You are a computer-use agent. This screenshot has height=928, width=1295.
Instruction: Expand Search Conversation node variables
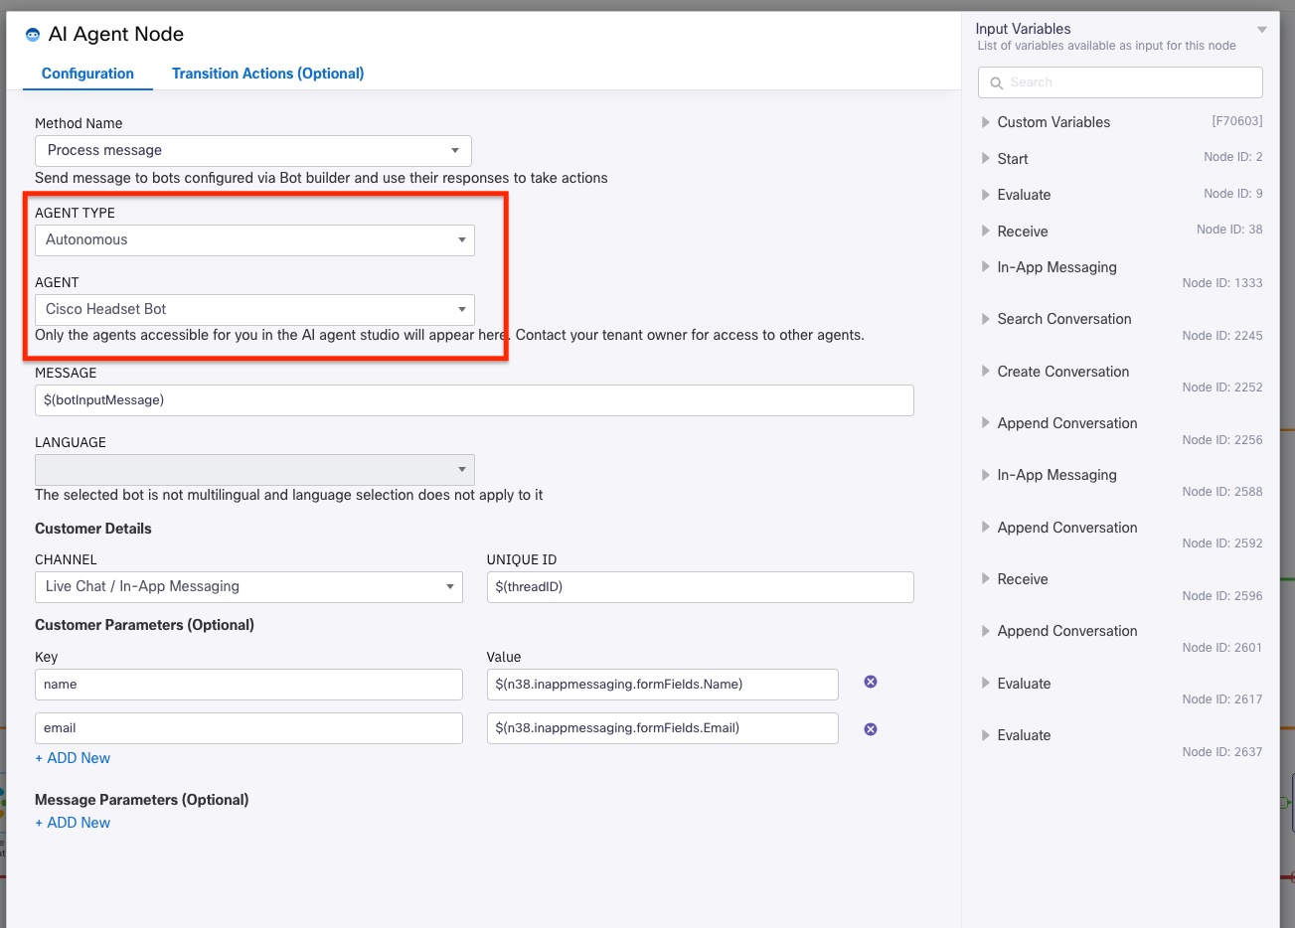click(986, 319)
